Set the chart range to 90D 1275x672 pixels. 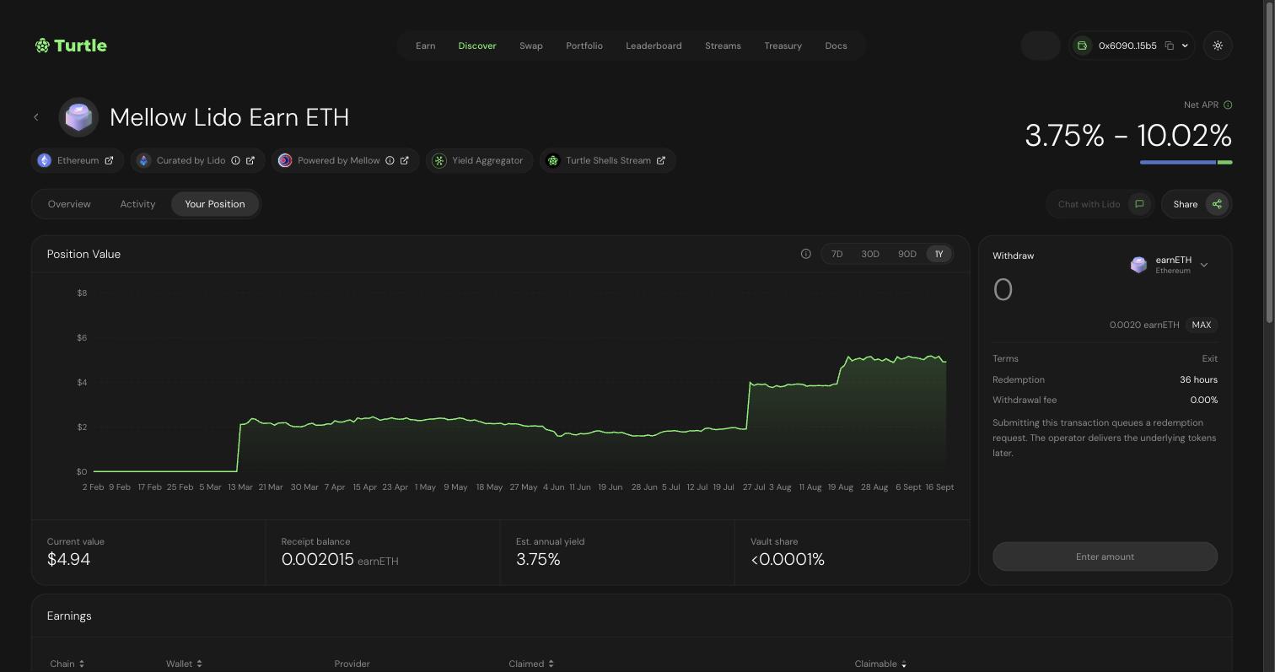point(907,254)
